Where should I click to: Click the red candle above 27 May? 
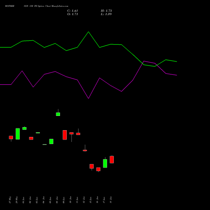tap(11, 137)
